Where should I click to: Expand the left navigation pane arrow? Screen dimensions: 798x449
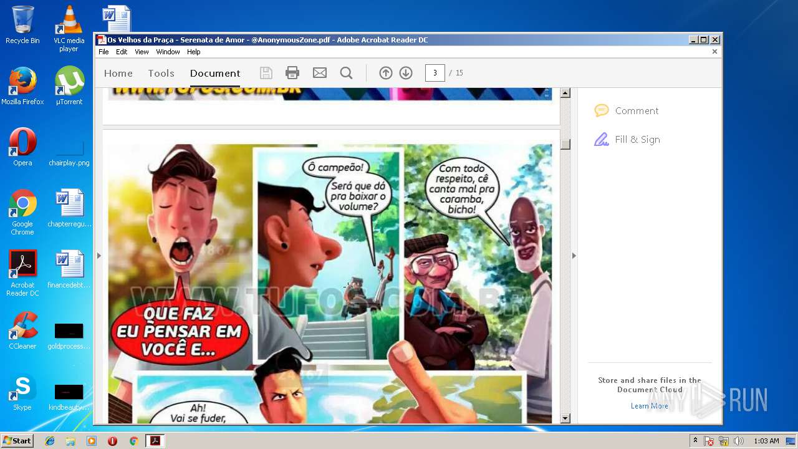(99, 256)
